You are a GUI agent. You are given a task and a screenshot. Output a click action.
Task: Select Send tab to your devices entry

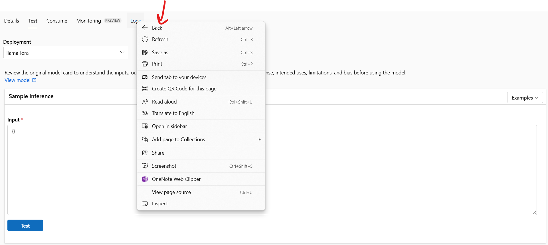click(x=201, y=77)
